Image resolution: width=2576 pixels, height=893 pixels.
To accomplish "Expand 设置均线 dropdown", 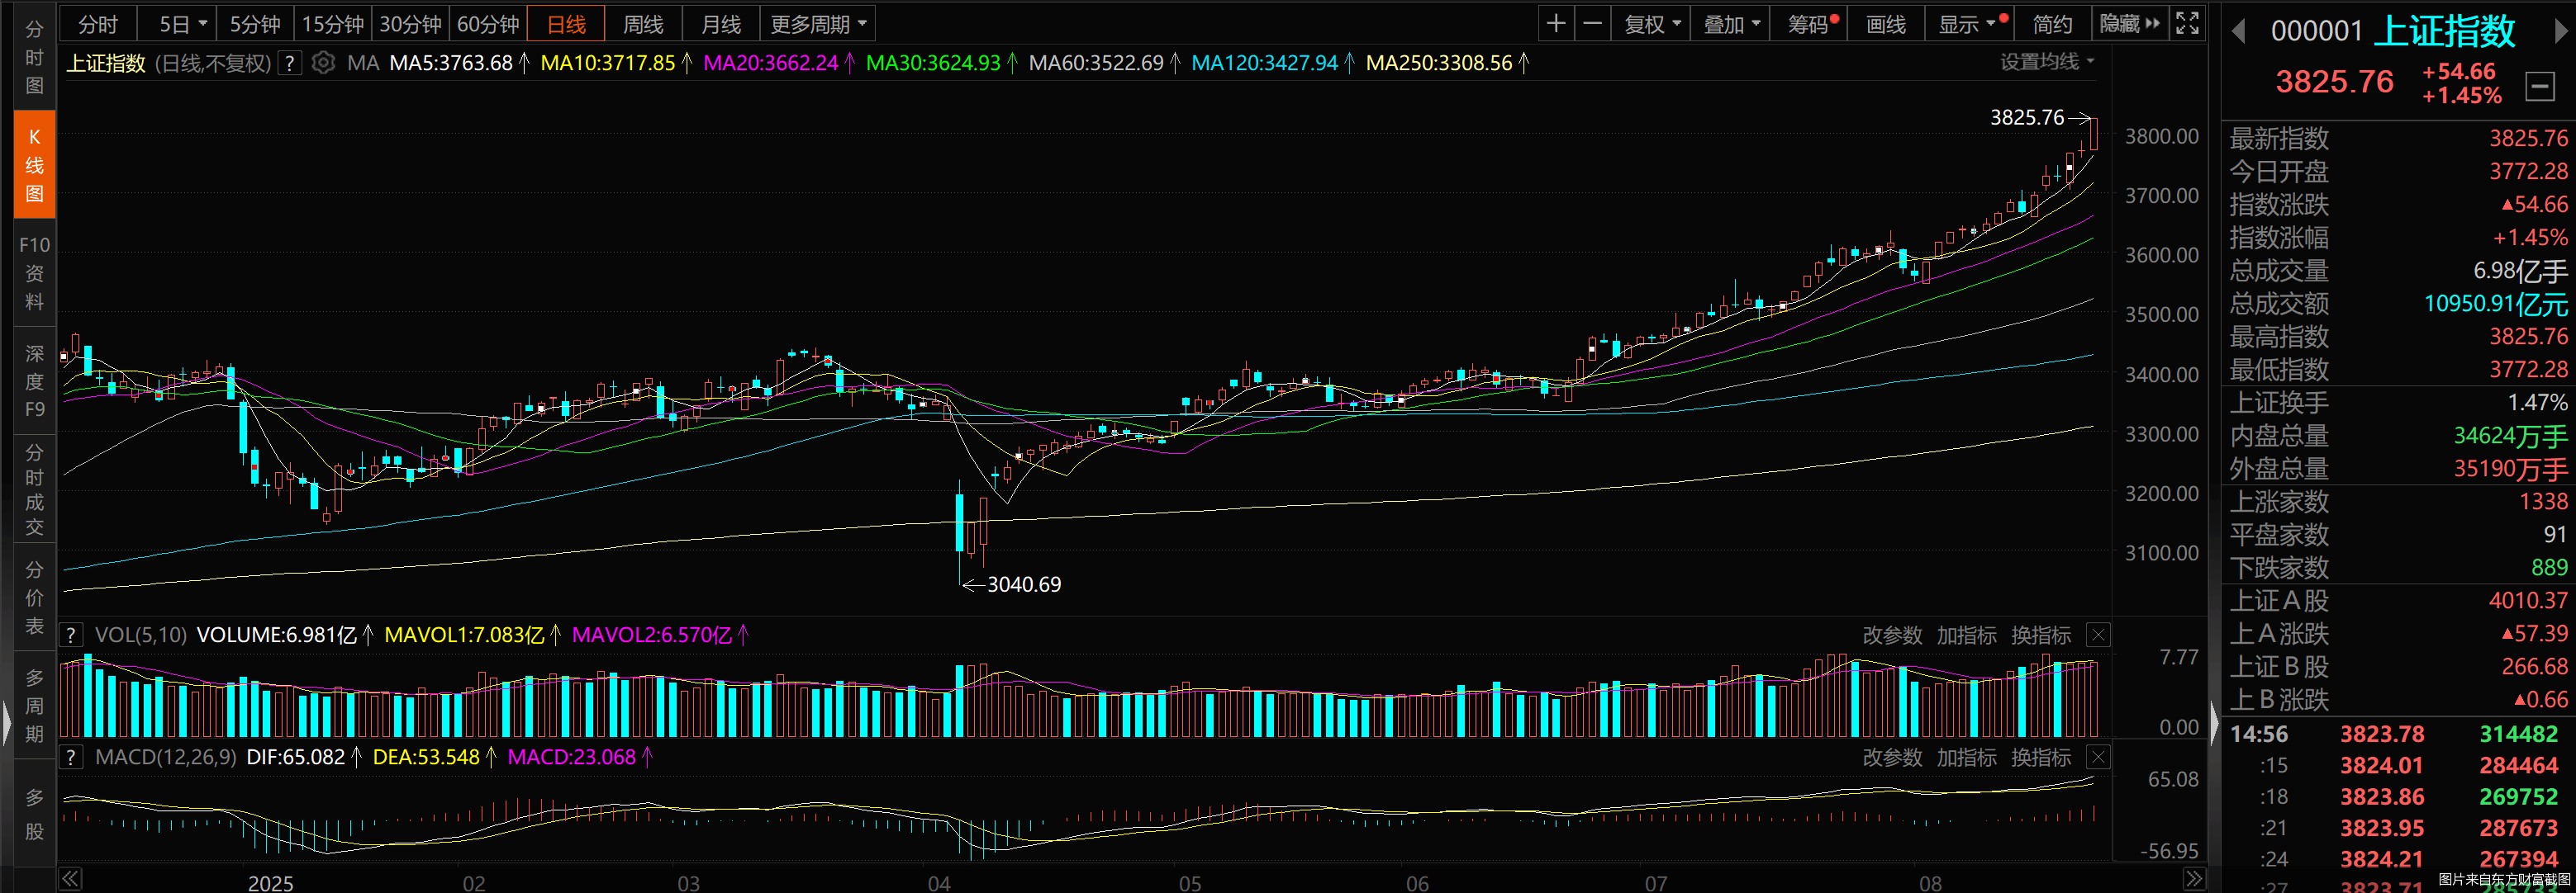I will pyautogui.click(x=2046, y=62).
